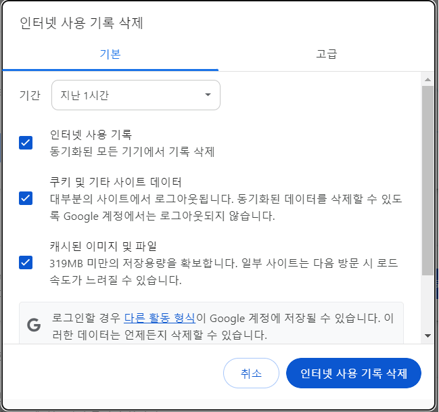
Task: Click the scrollbar down arrow
Action: pyautogui.click(x=428, y=336)
